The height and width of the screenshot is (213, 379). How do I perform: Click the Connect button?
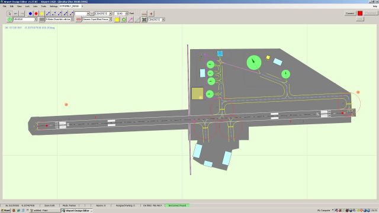350,13
